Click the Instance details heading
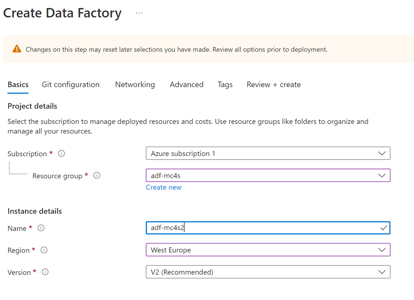The height and width of the screenshot is (300, 414). click(35, 211)
